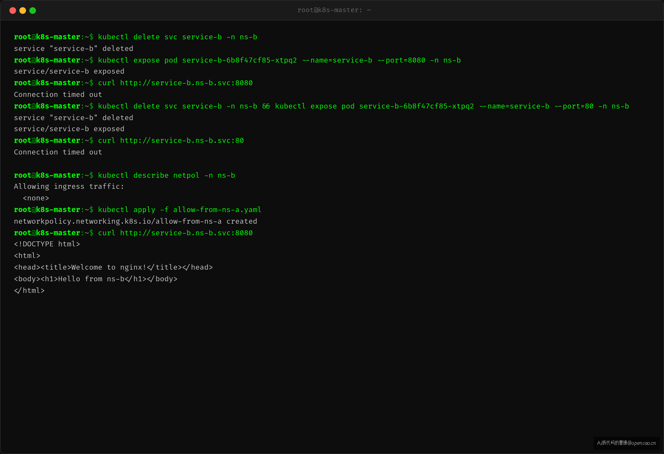Click the terminal title 'root@k8s-master: ~'

[334, 10]
